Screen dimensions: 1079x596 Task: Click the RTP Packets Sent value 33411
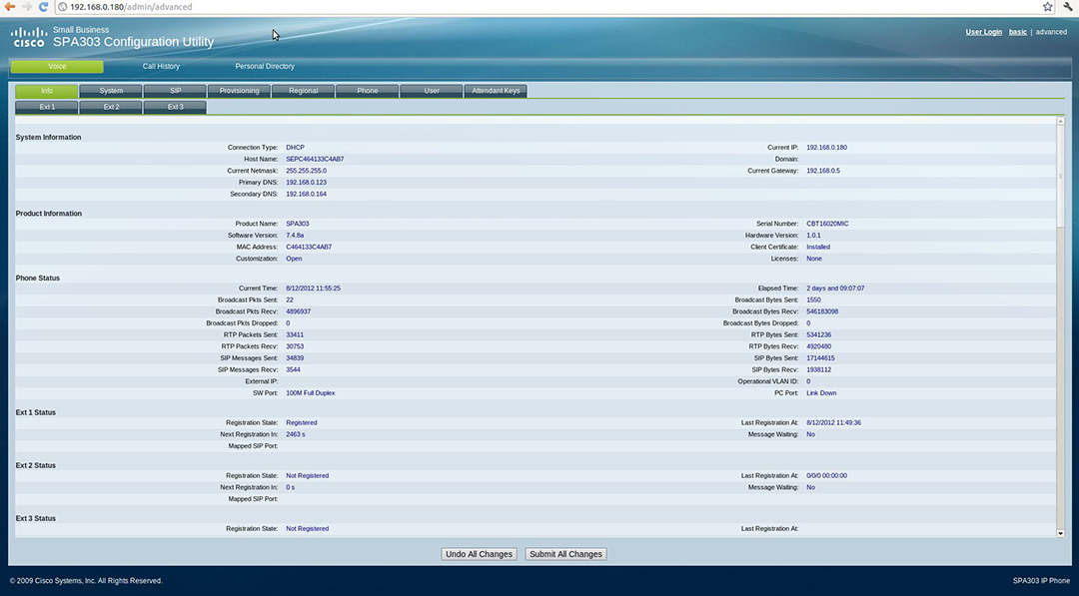[x=295, y=335]
